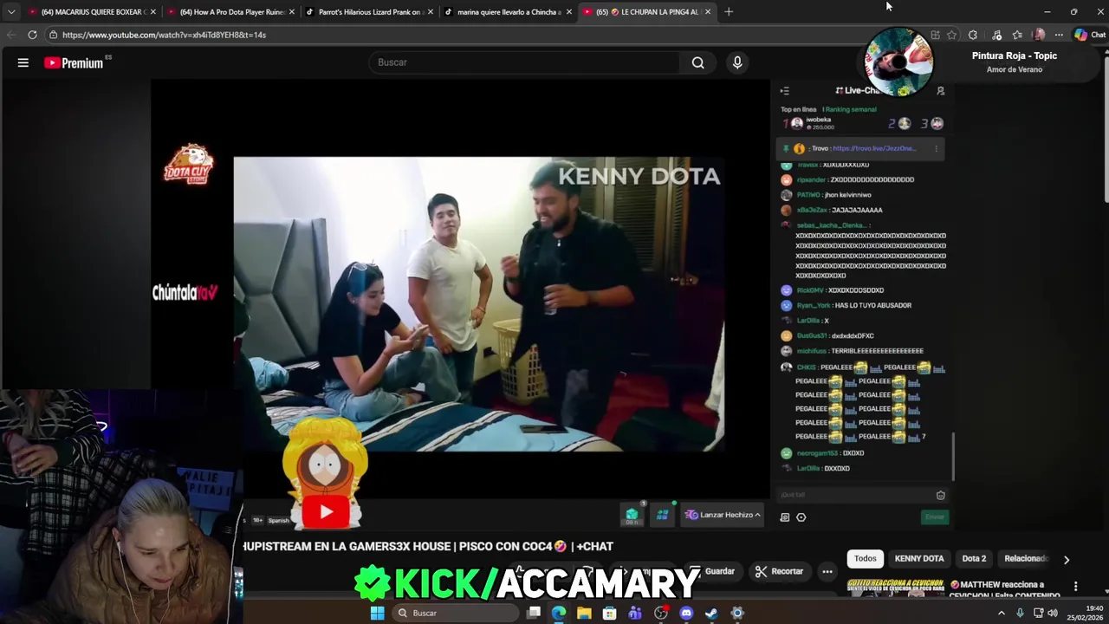Click the red YouTube play button overlay
The image size is (1109, 624).
click(x=326, y=512)
